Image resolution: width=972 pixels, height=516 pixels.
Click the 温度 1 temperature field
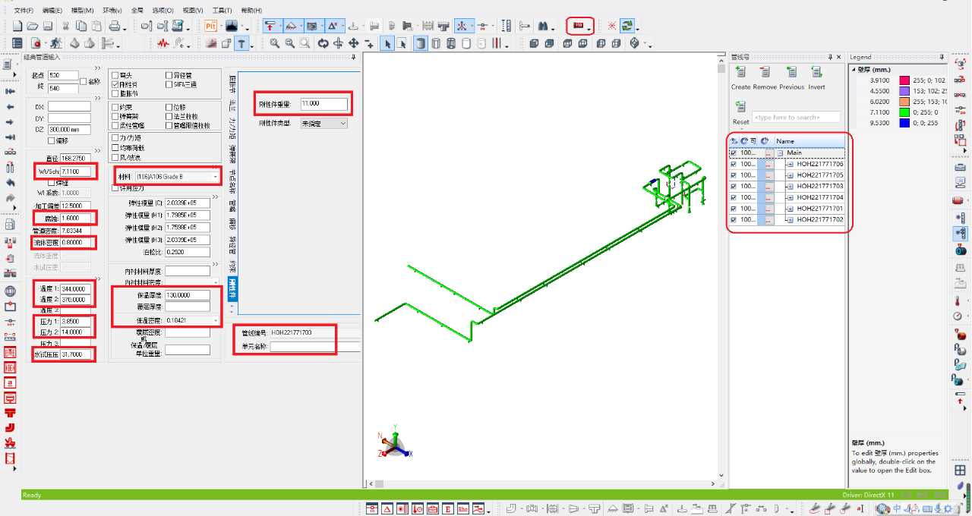(x=76, y=289)
